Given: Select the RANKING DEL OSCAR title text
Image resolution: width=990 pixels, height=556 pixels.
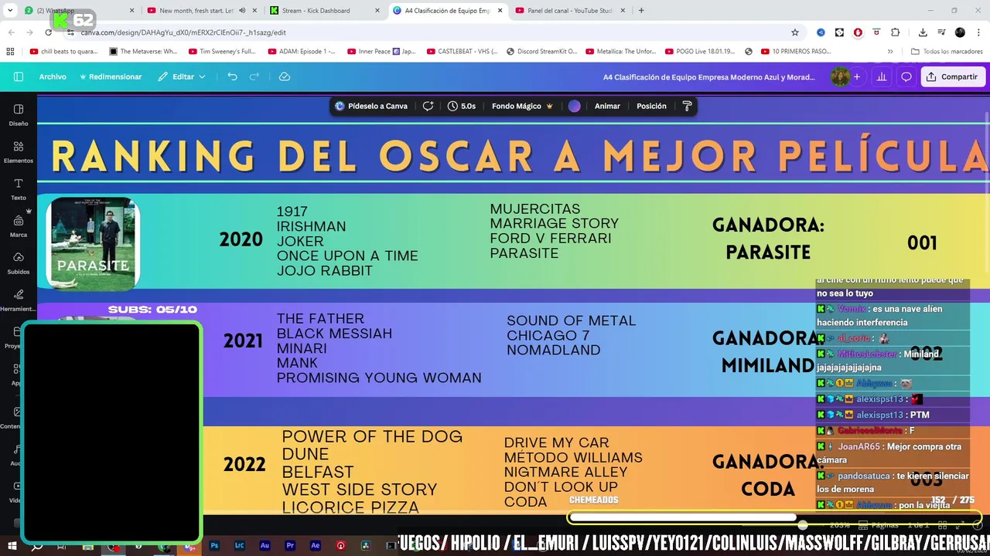Looking at the screenshot, I should [x=520, y=156].
